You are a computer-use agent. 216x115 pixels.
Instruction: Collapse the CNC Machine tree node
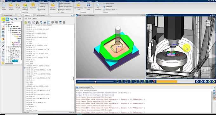[x=6, y=26]
